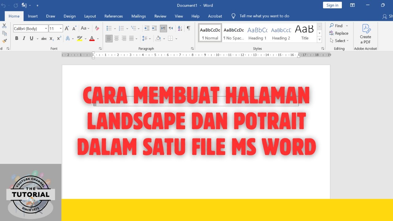Viewport: 393px width, 221px height.
Task: Open the Styles pane launcher
Action: click(323, 48)
